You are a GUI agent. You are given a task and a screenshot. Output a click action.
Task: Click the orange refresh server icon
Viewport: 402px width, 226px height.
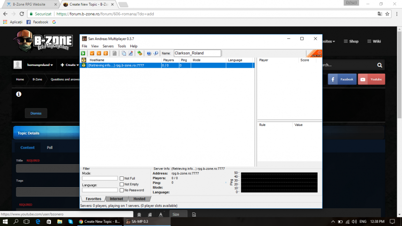105,53
